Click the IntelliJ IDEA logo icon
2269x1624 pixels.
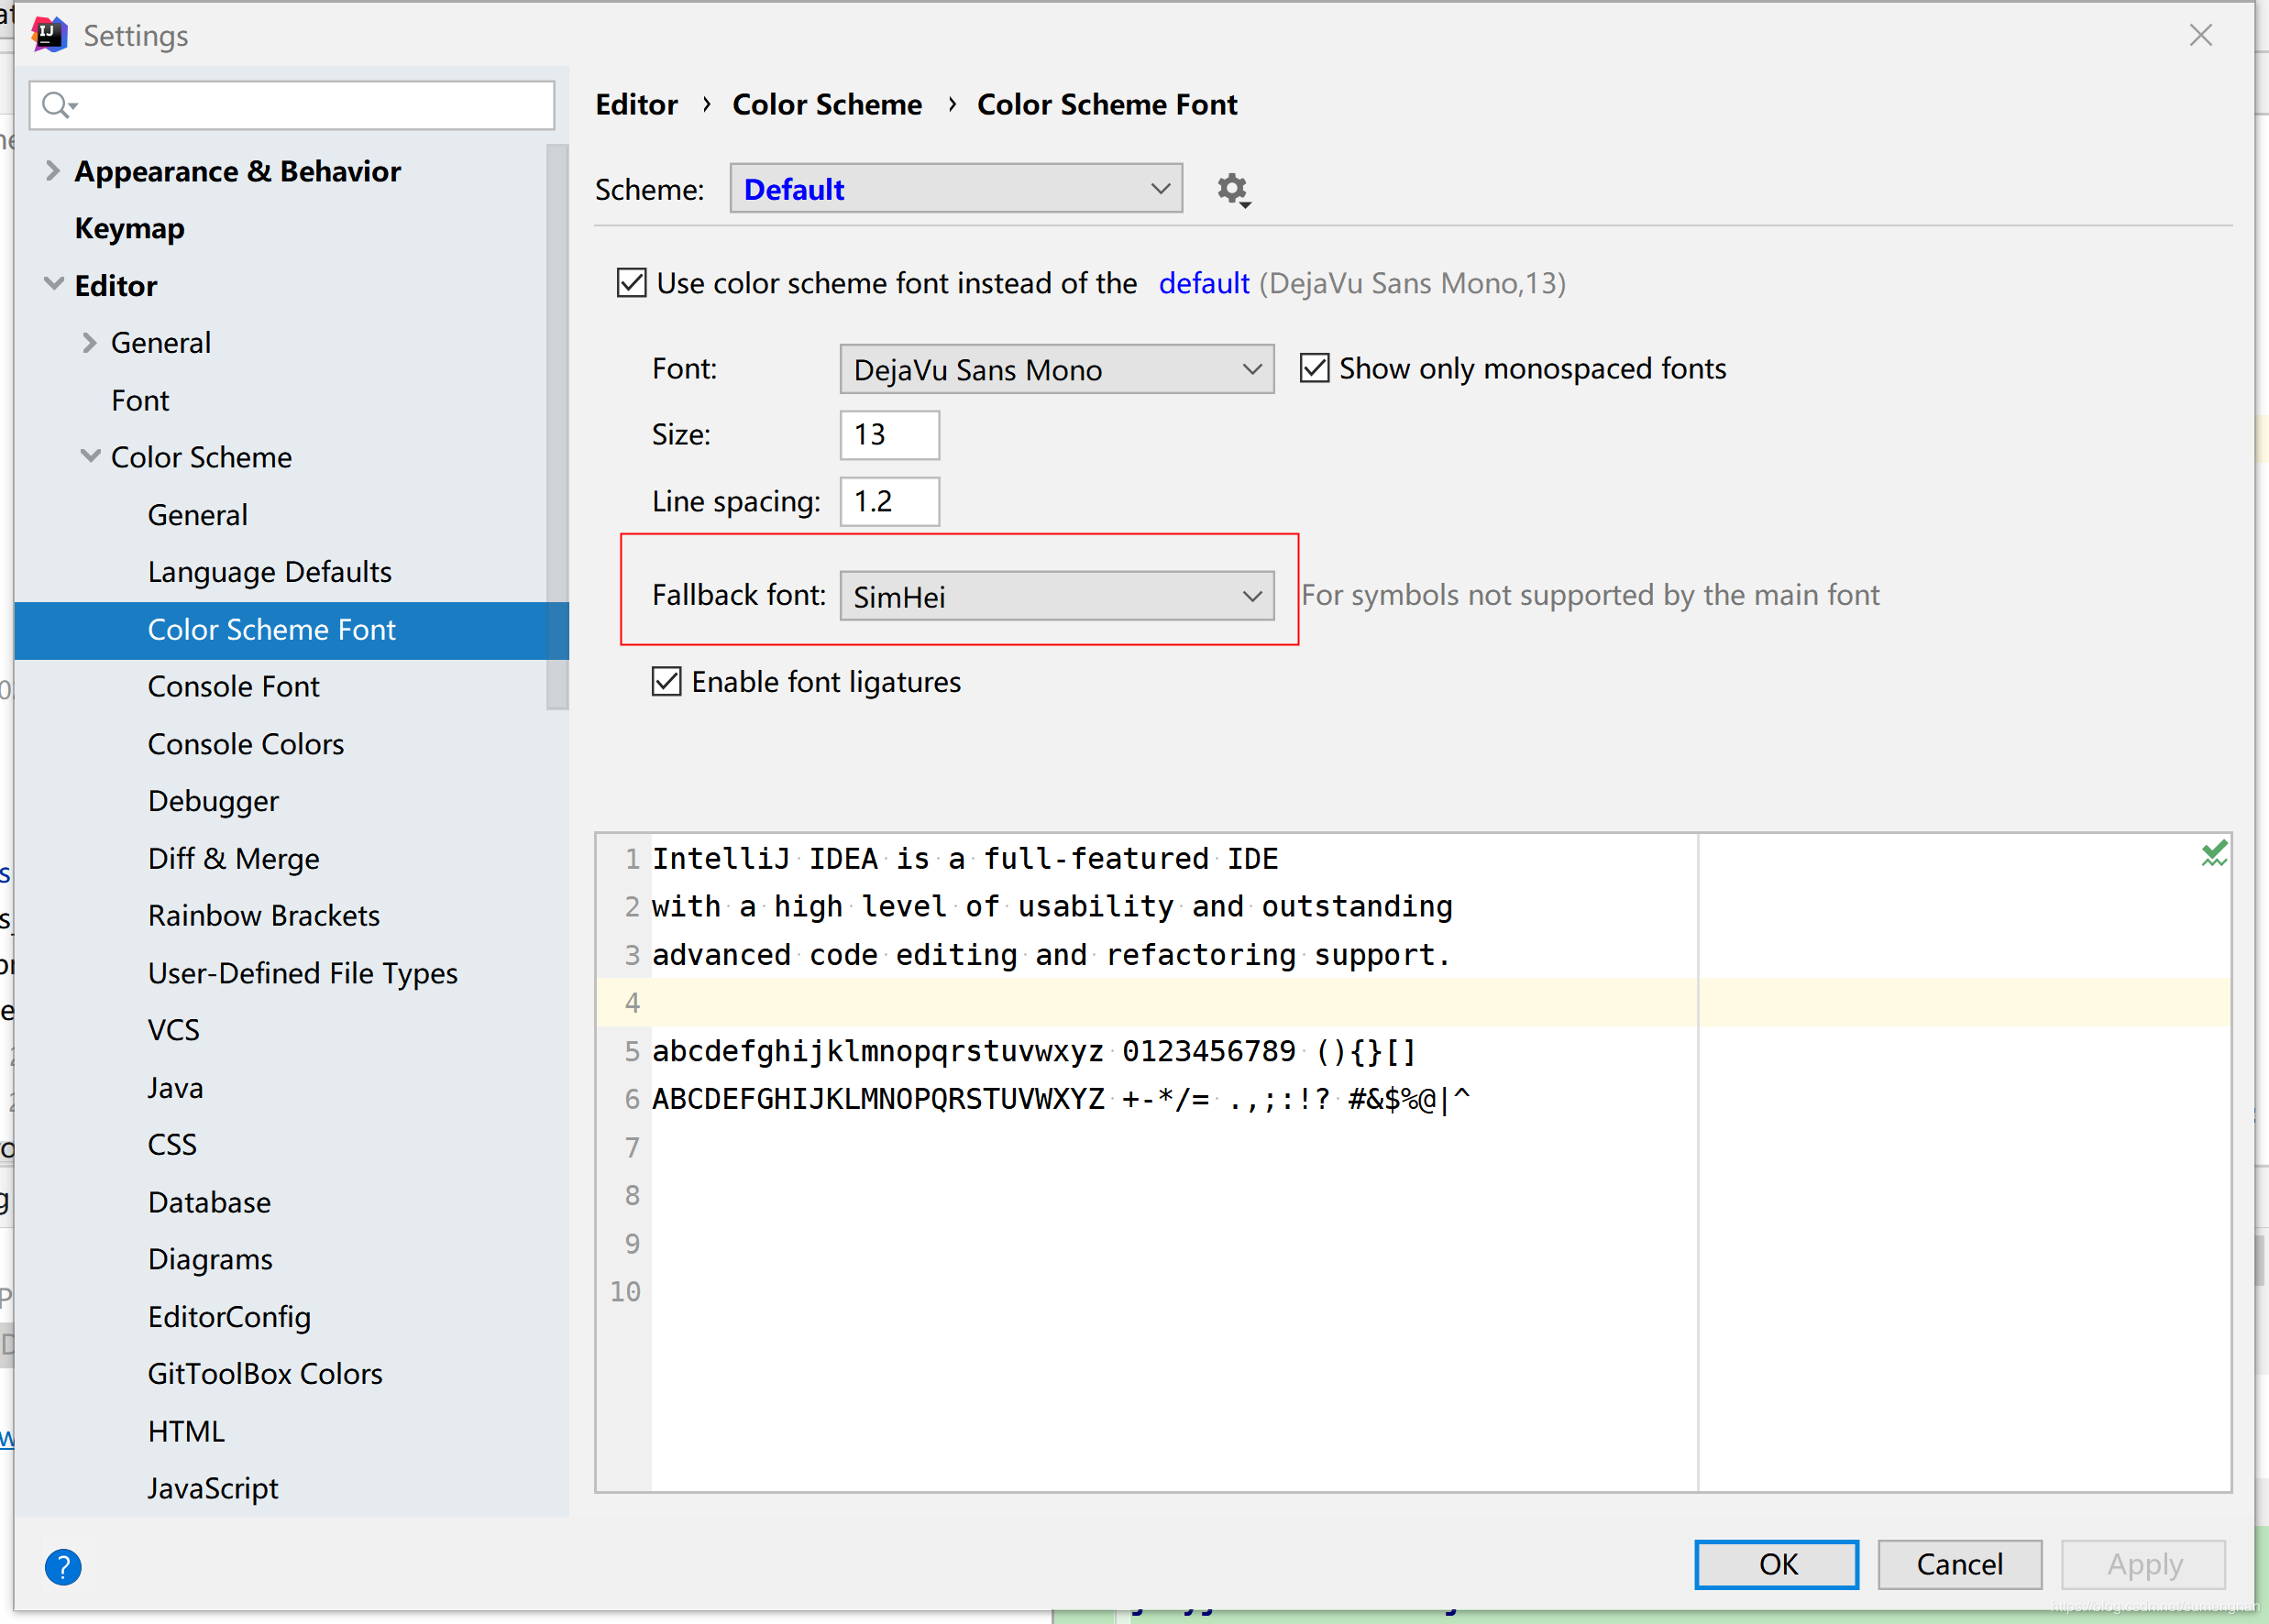pyautogui.click(x=48, y=35)
